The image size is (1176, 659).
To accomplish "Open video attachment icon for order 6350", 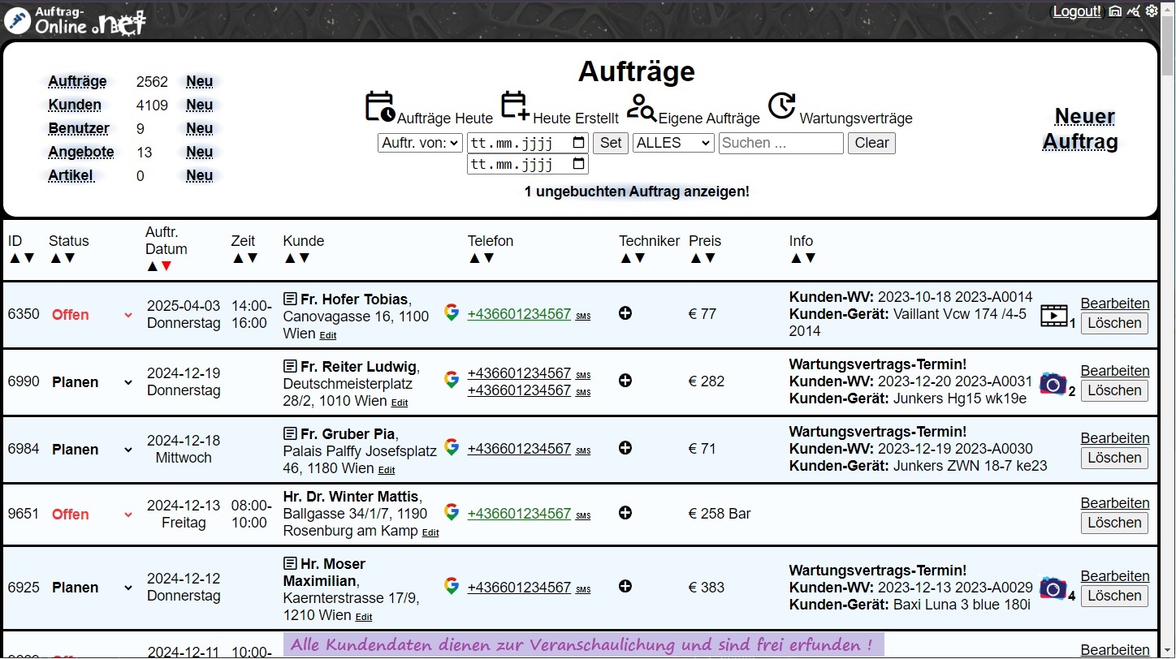I will point(1054,316).
